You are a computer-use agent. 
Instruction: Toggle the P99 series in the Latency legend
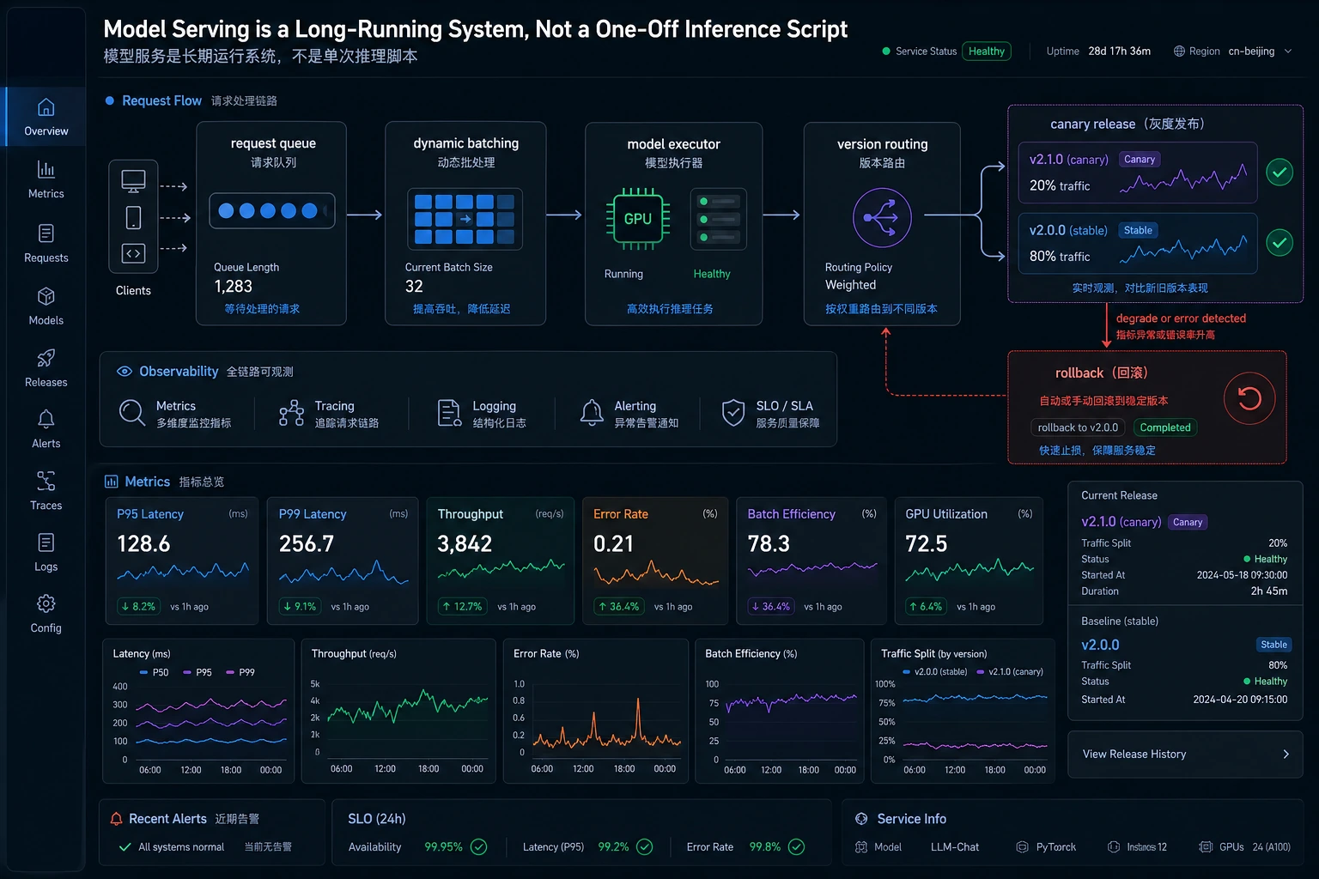240,672
